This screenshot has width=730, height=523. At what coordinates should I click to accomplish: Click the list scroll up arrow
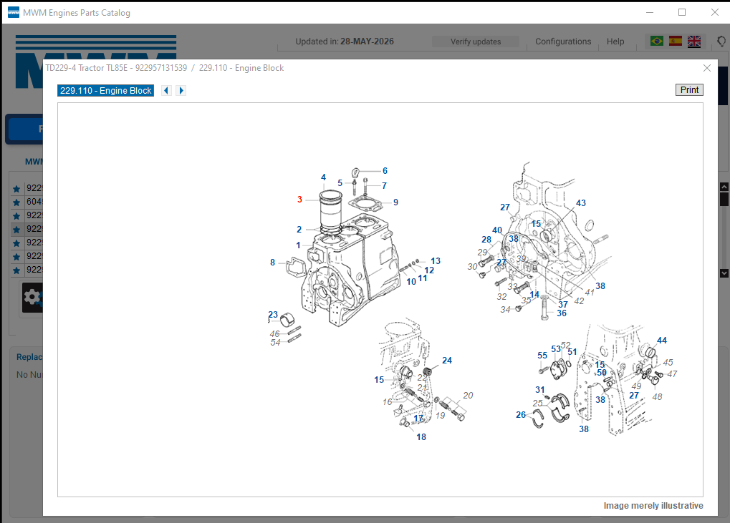724,187
